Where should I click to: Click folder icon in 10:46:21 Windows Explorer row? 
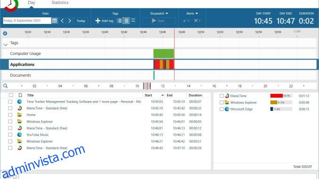20,141
